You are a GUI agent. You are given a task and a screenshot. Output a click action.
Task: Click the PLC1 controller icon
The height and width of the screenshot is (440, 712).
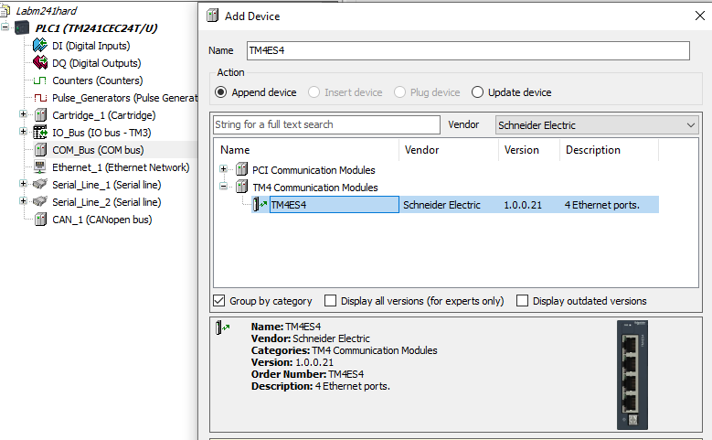pyautogui.click(x=22, y=28)
